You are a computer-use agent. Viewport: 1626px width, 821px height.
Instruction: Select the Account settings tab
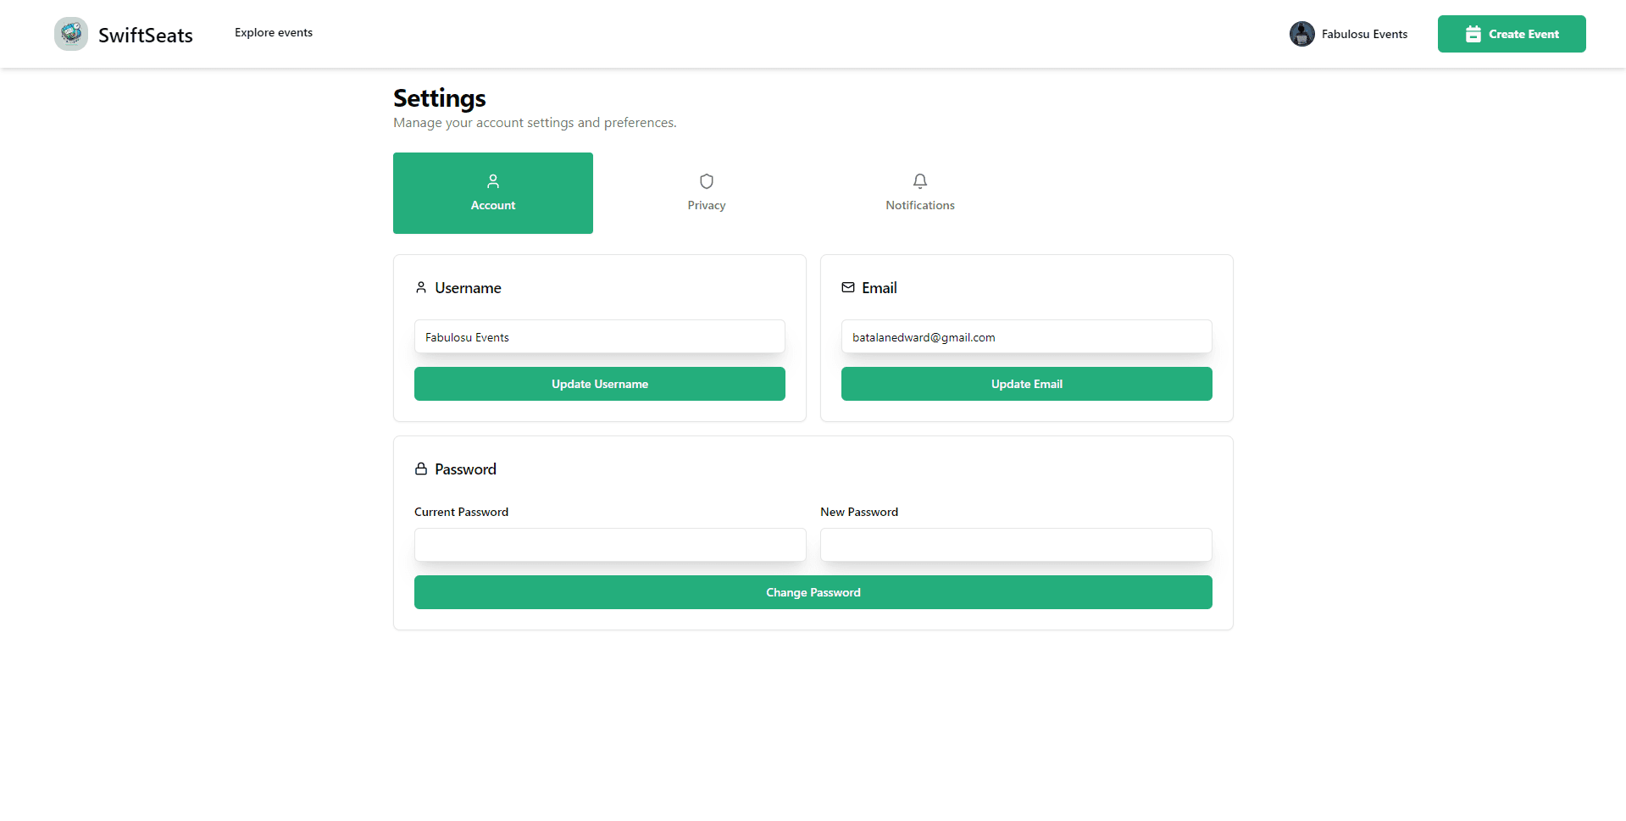[493, 192]
